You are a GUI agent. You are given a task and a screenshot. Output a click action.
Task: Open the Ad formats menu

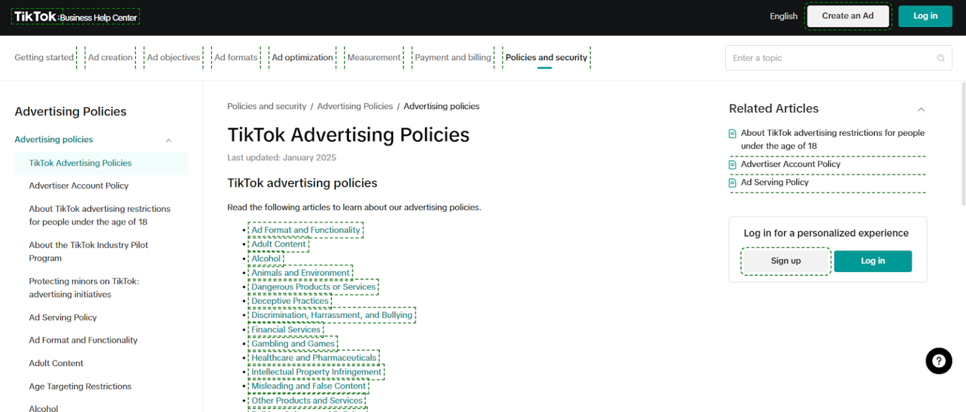[236, 58]
